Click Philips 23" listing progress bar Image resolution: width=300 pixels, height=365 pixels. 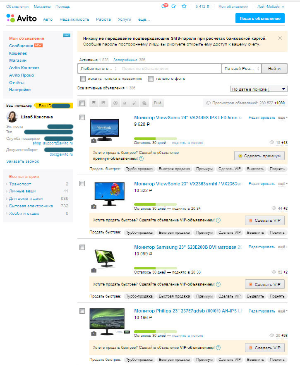click(x=156, y=331)
